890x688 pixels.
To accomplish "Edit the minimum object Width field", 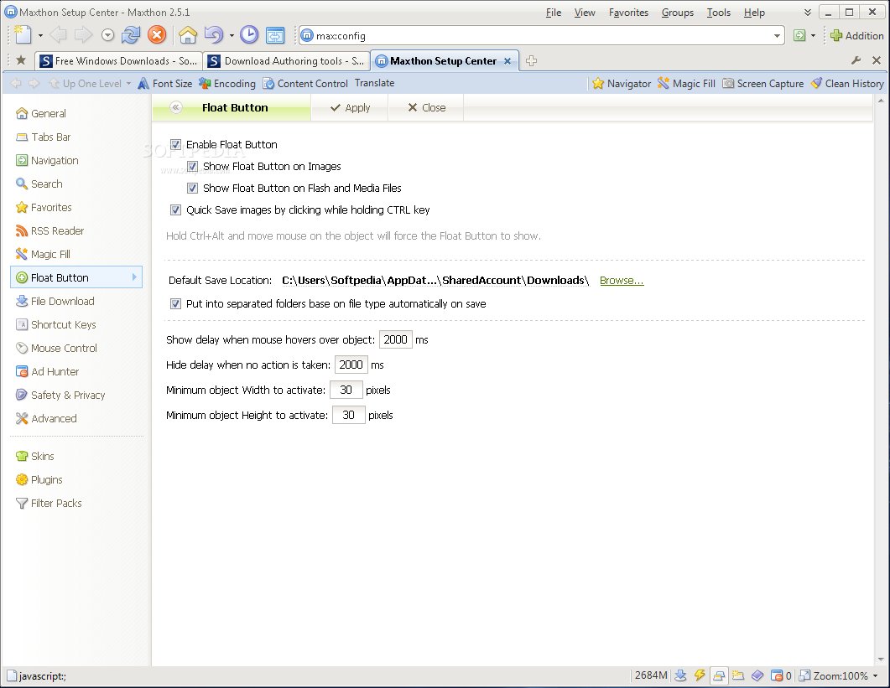I will click(x=346, y=391).
